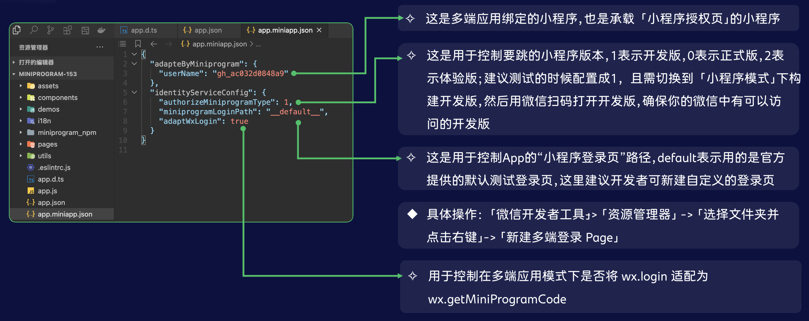Open the Source Control branch icon

[50, 30]
